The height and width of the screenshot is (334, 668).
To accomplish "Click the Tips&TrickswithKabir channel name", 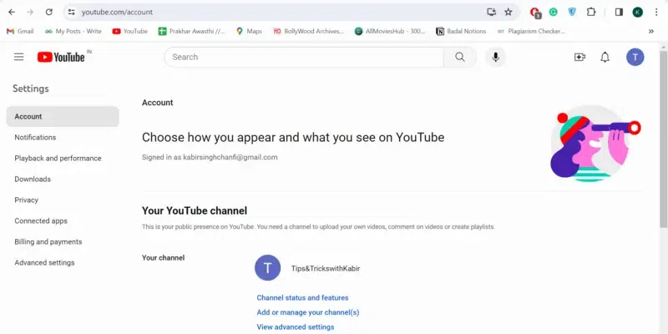I will coord(326,268).
